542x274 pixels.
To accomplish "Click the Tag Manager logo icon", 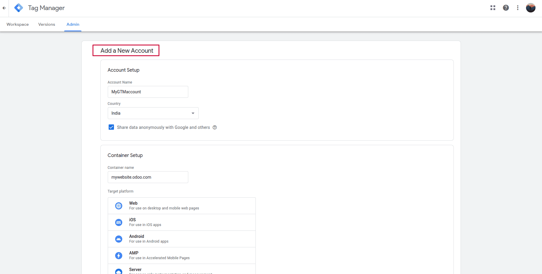I will pyautogui.click(x=19, y=8).
